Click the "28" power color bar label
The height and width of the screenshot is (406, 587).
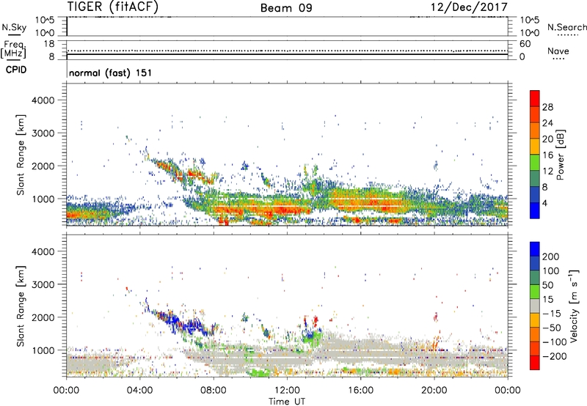(547, 107)
